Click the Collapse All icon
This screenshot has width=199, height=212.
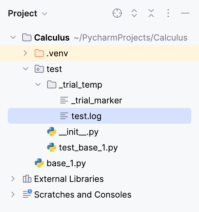click(x=151, y=13)
